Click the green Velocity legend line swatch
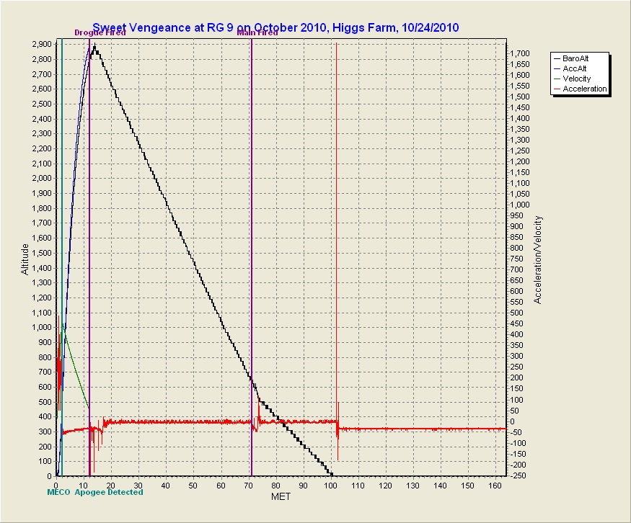This screenshot has height=523, width=631. click(557, 79)
